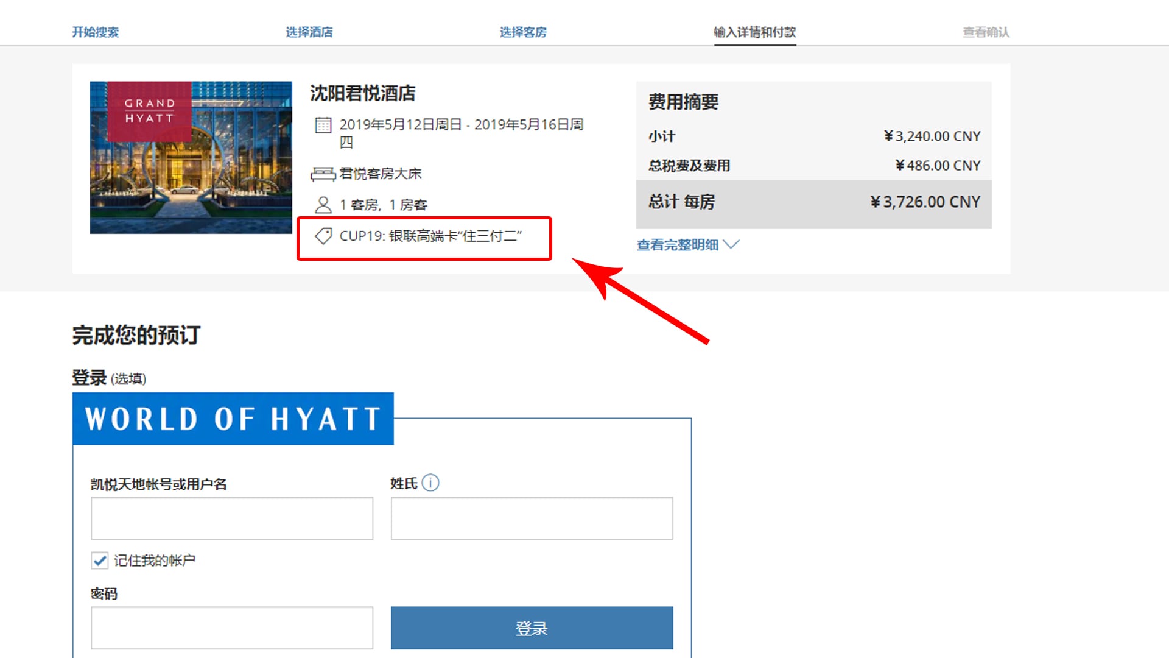Open the Grand Hyatt hotel photo
This screenshot has height=658, width=1169.
(x=191, y=158)
